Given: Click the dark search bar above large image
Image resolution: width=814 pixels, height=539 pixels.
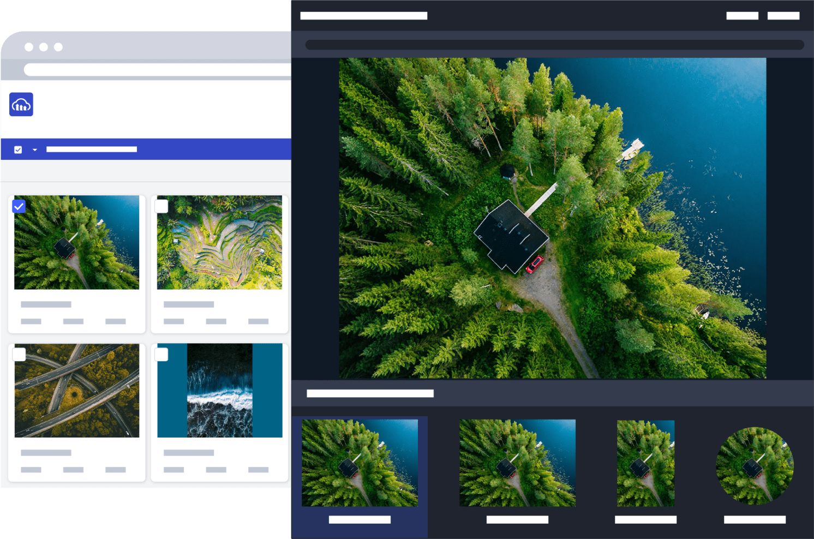Looking at the screenshot, I should (x=554, y=45).
